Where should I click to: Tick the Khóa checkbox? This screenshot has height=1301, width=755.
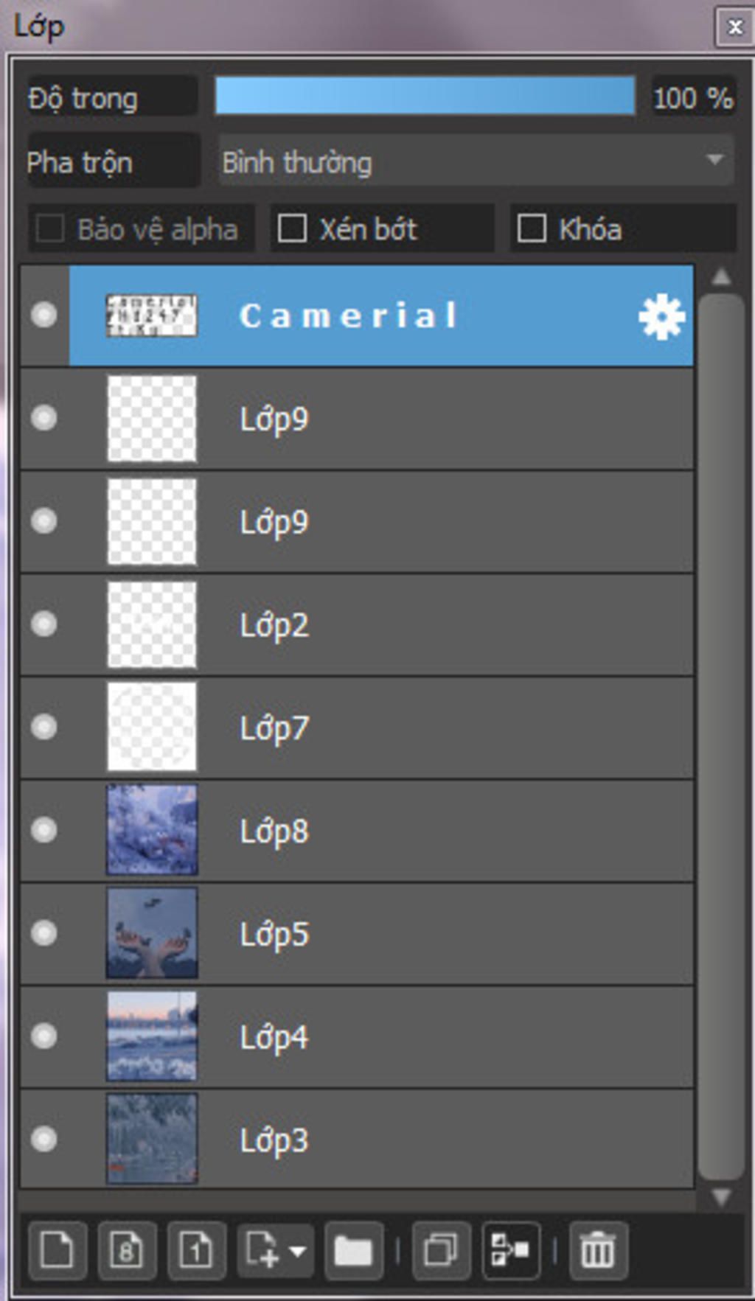[532, 229]
